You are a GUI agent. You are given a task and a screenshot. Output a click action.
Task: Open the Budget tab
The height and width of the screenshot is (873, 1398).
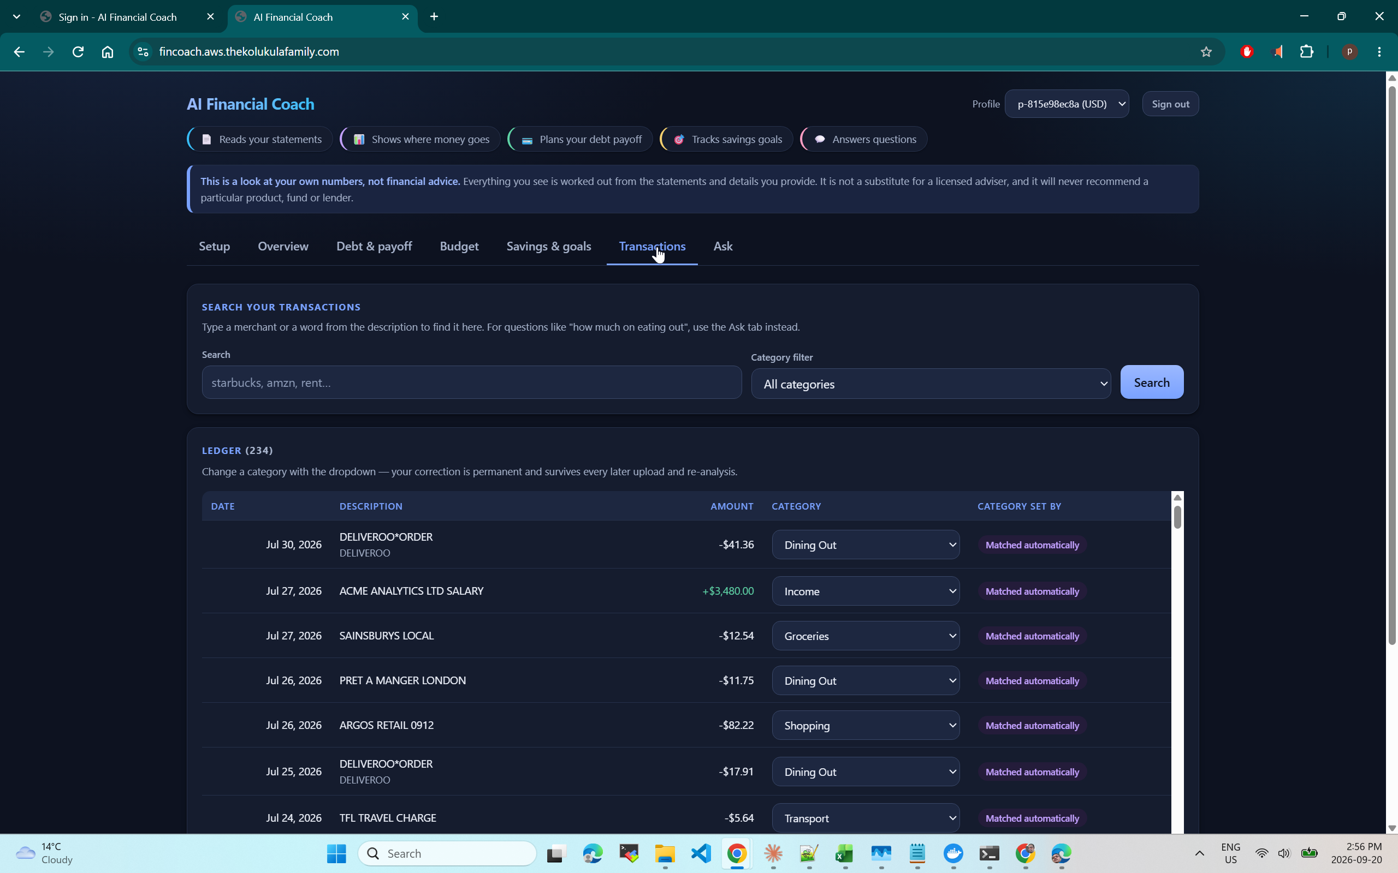tap(459, 247)
